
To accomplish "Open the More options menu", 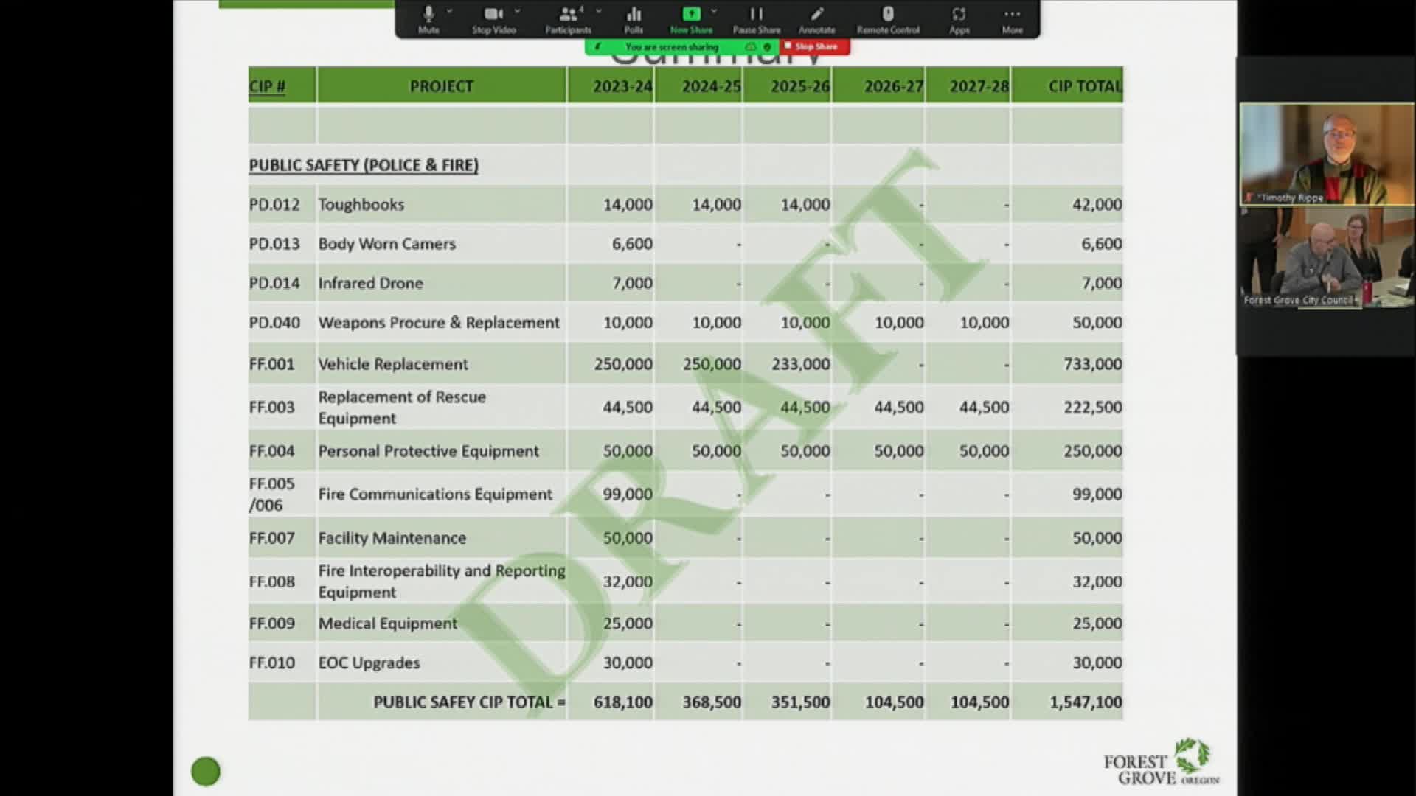I will [x=1012, y=19].
